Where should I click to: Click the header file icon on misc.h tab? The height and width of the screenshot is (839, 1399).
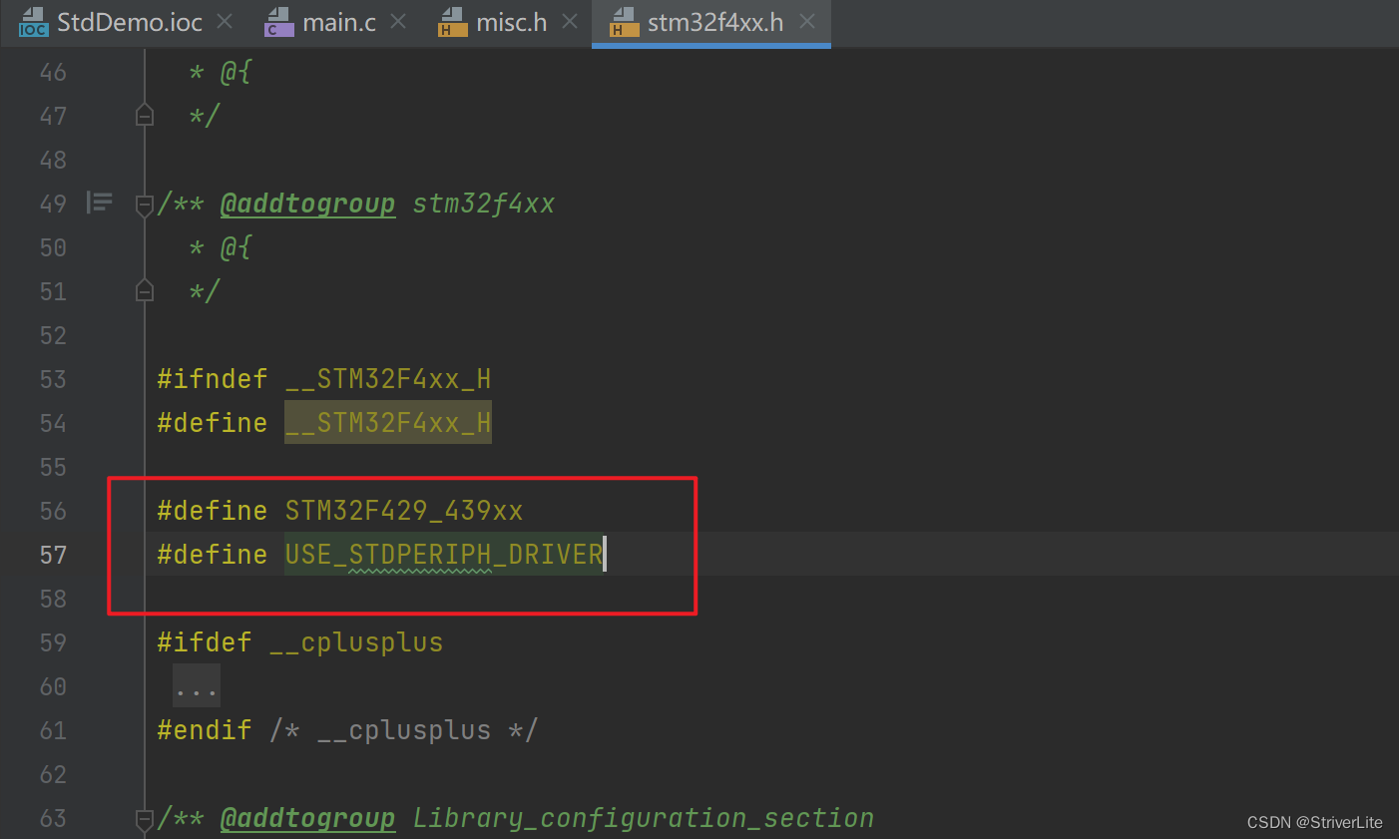tap(453, 22)
